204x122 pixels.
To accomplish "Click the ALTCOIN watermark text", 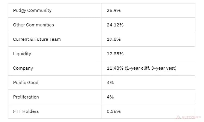I will tap(190, 117).
